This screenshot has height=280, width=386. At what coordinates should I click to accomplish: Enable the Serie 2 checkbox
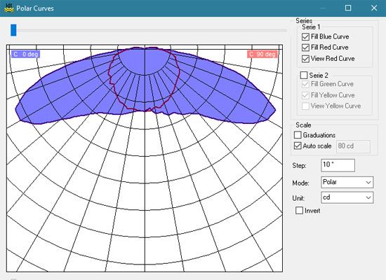click(x=304, y=75)
